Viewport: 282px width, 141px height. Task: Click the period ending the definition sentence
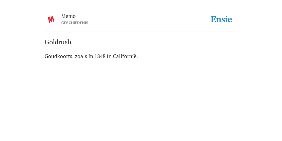pos(137,58)
